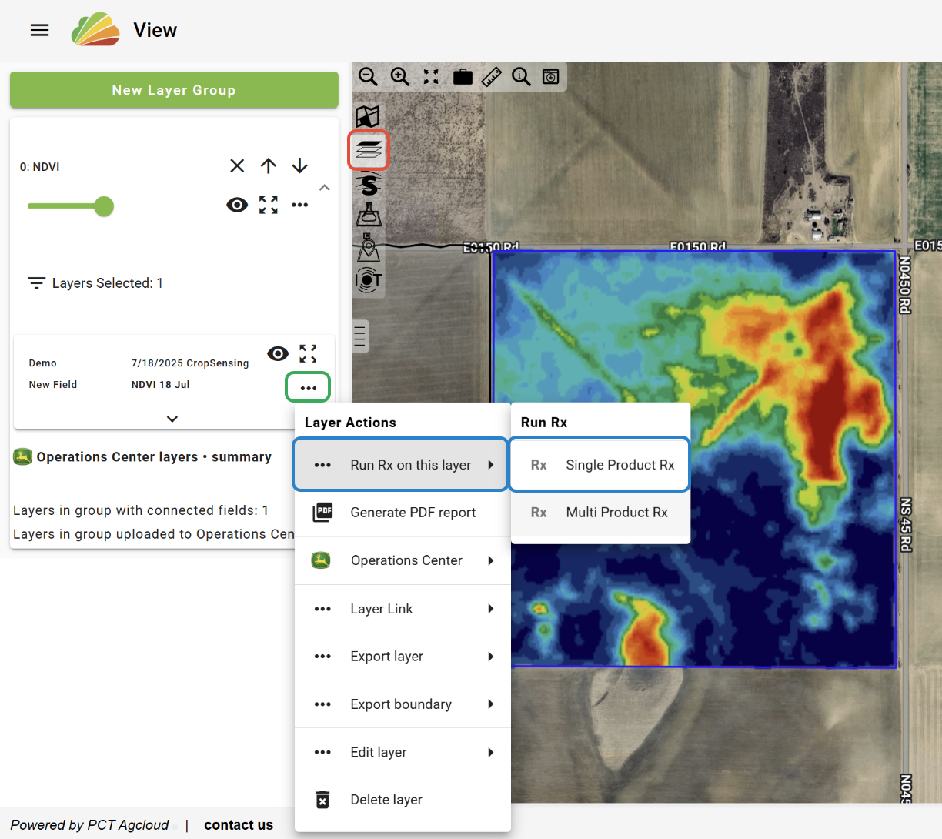Click the lab flask icon in map sidebar
942x839 pixels.
click(369, 216)
